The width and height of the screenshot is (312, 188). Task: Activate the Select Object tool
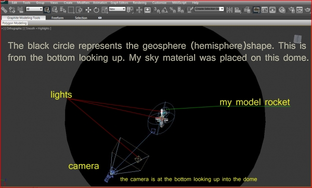click(47, 10)
